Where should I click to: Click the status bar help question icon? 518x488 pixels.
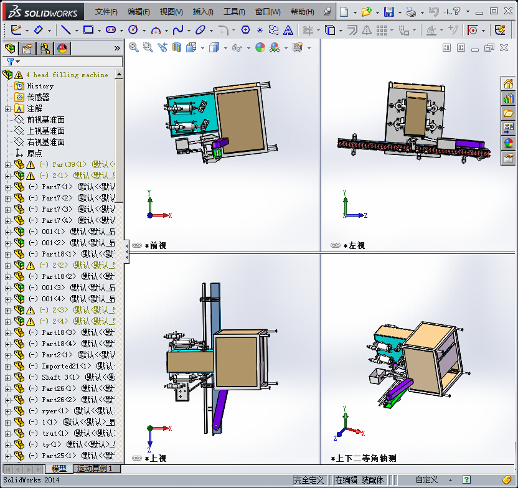point(466,480)
